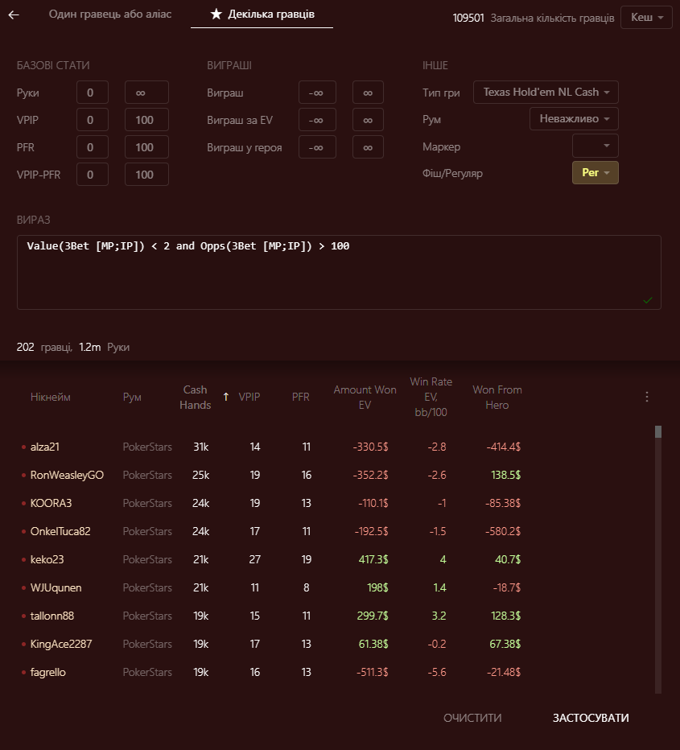This screenshot has width=680, height=750.
Task: Click the VPIP-PFR minimum input field
Action: coord(93,174)
